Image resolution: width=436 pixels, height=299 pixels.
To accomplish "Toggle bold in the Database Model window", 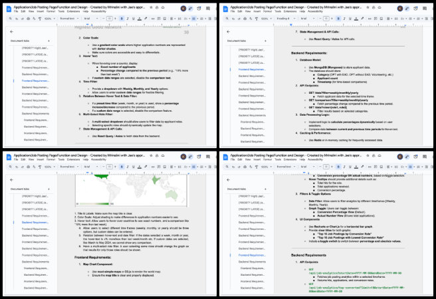I will [338, 19].
